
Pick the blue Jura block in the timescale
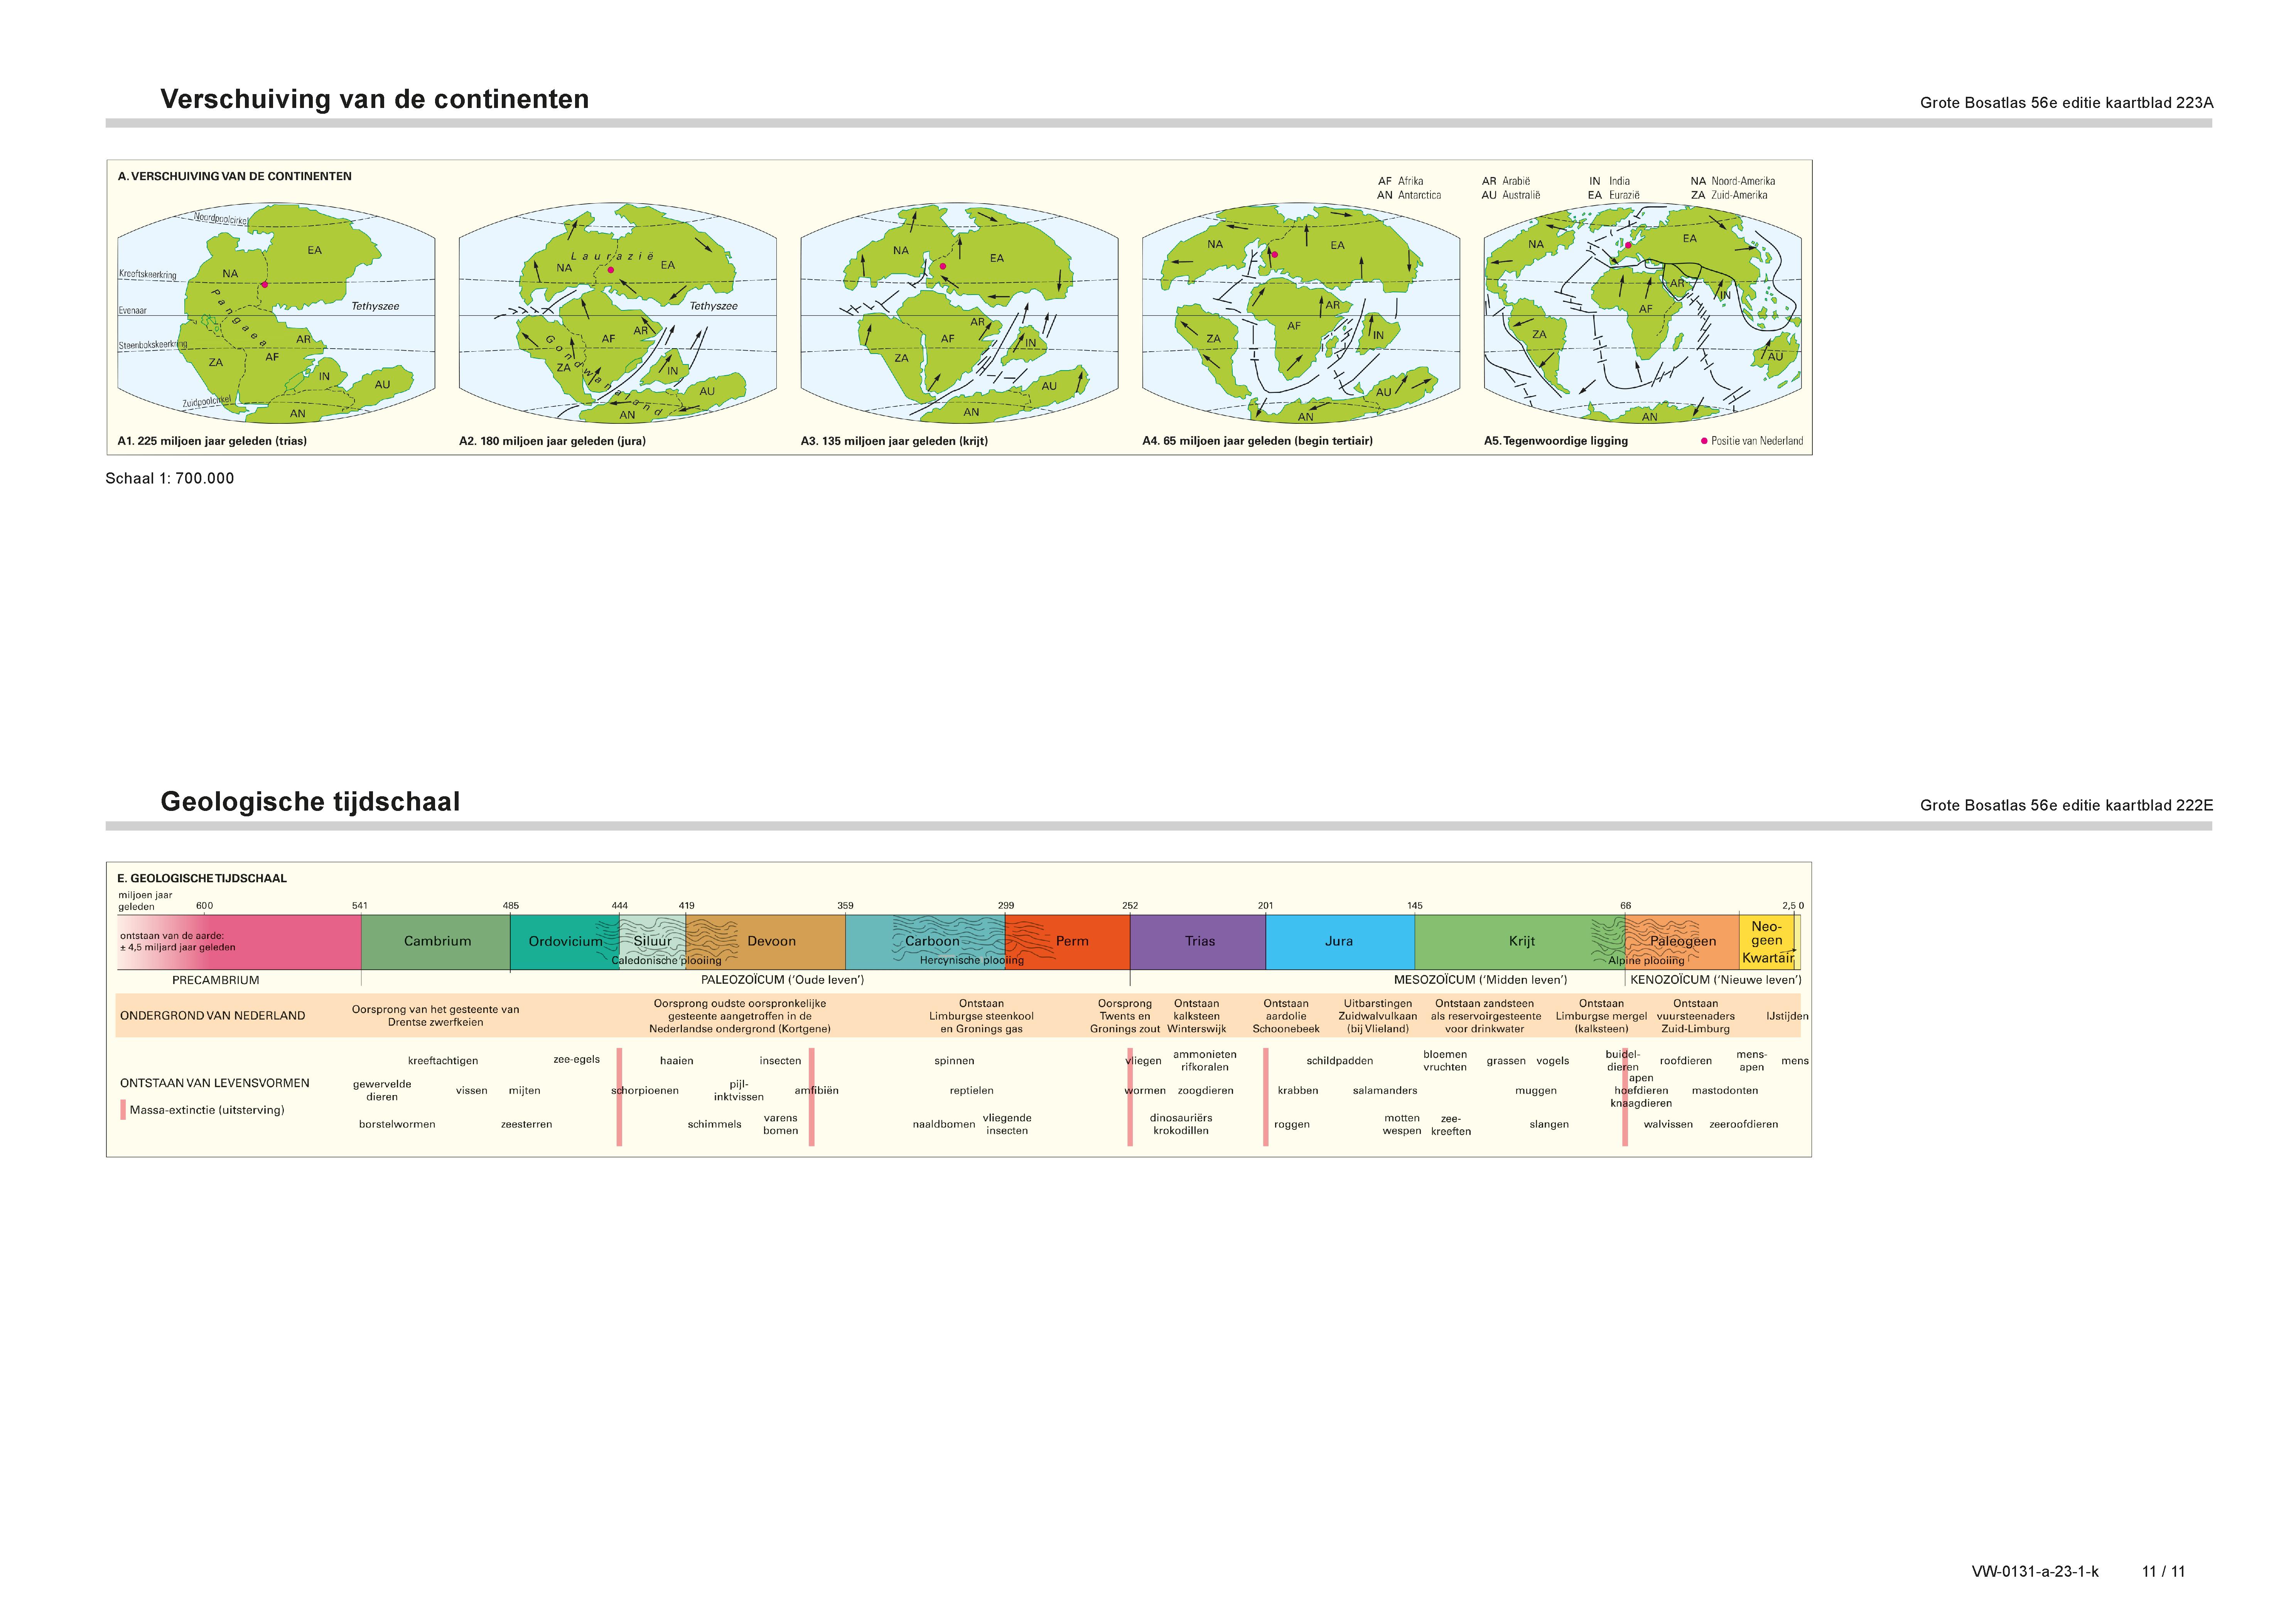(x=1339, y=941)
